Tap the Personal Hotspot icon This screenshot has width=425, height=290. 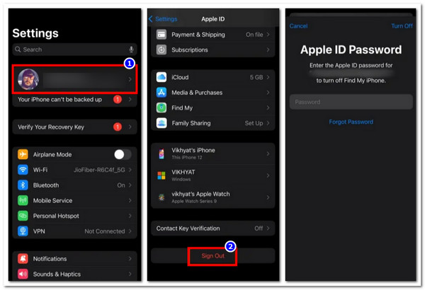[23, 216]
